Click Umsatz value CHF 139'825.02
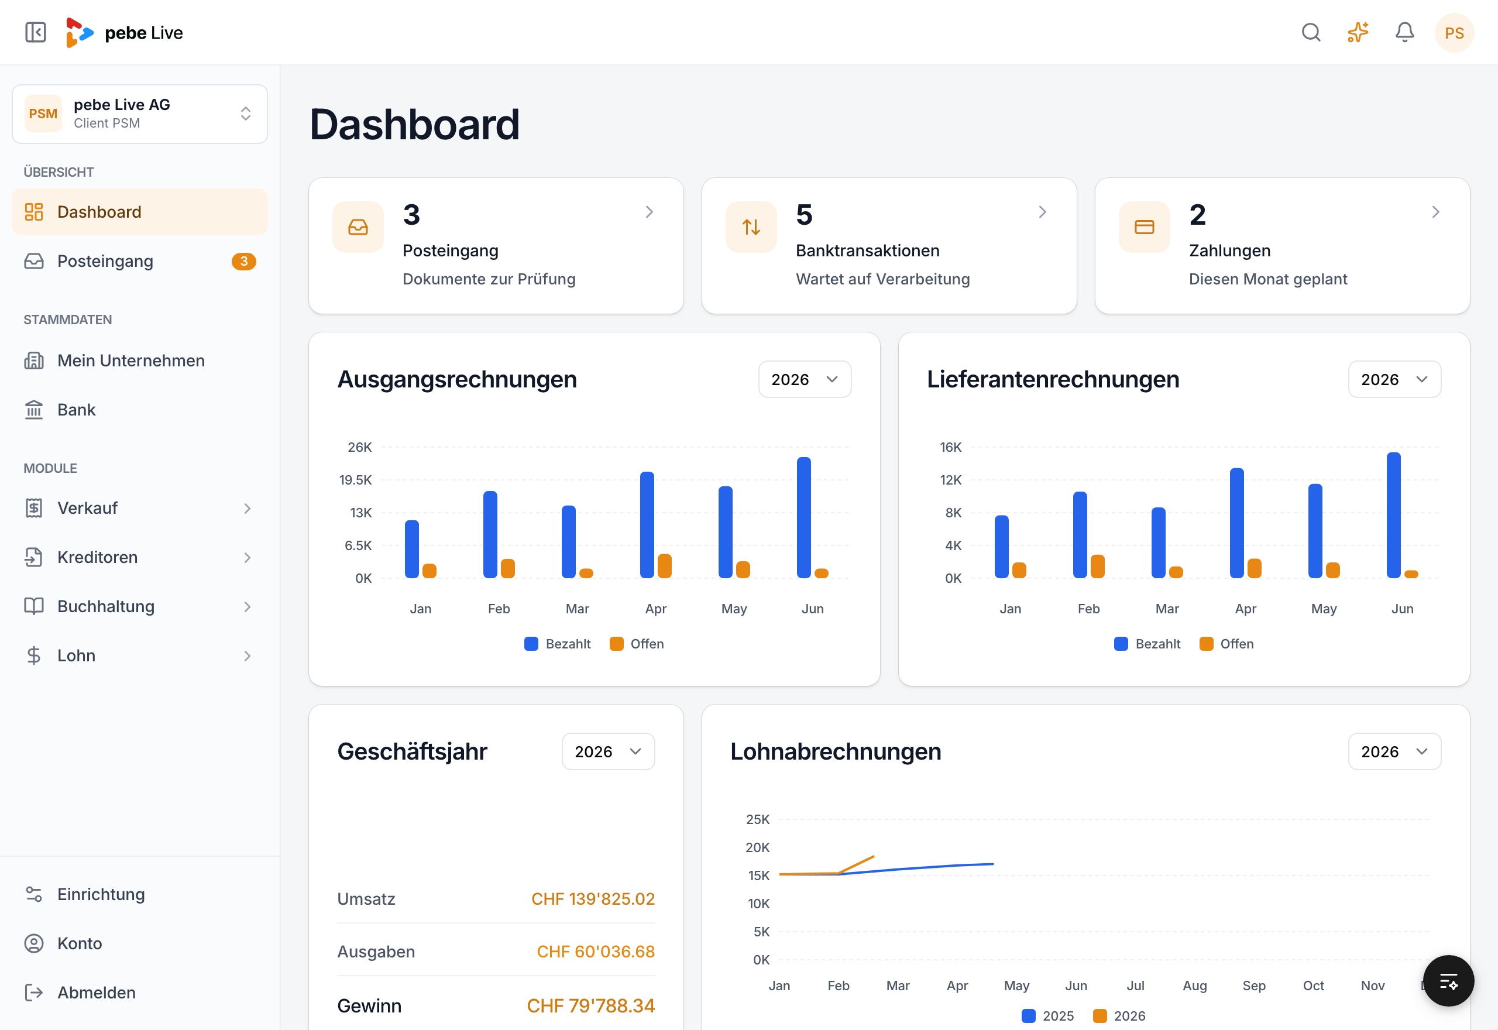1498x1030 pixels. click(x=593, y=898)
